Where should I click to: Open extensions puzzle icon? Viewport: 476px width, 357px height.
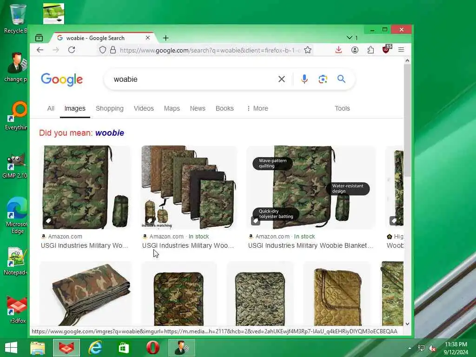[x=370, y=50]
